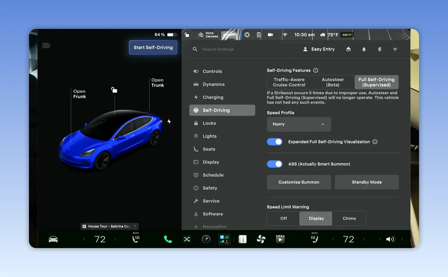The width and height of the screenshot is (448, 277).
Task: Select Traffic-Aware Cruise Control
Action: click(x=289, y=82)
